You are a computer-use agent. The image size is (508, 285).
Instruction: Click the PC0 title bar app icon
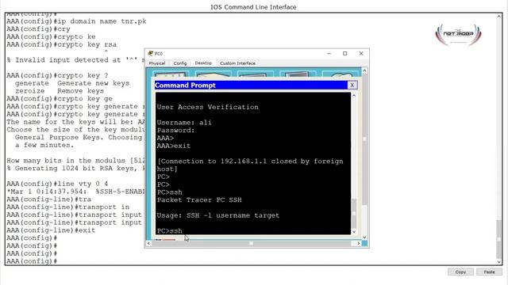150,53
